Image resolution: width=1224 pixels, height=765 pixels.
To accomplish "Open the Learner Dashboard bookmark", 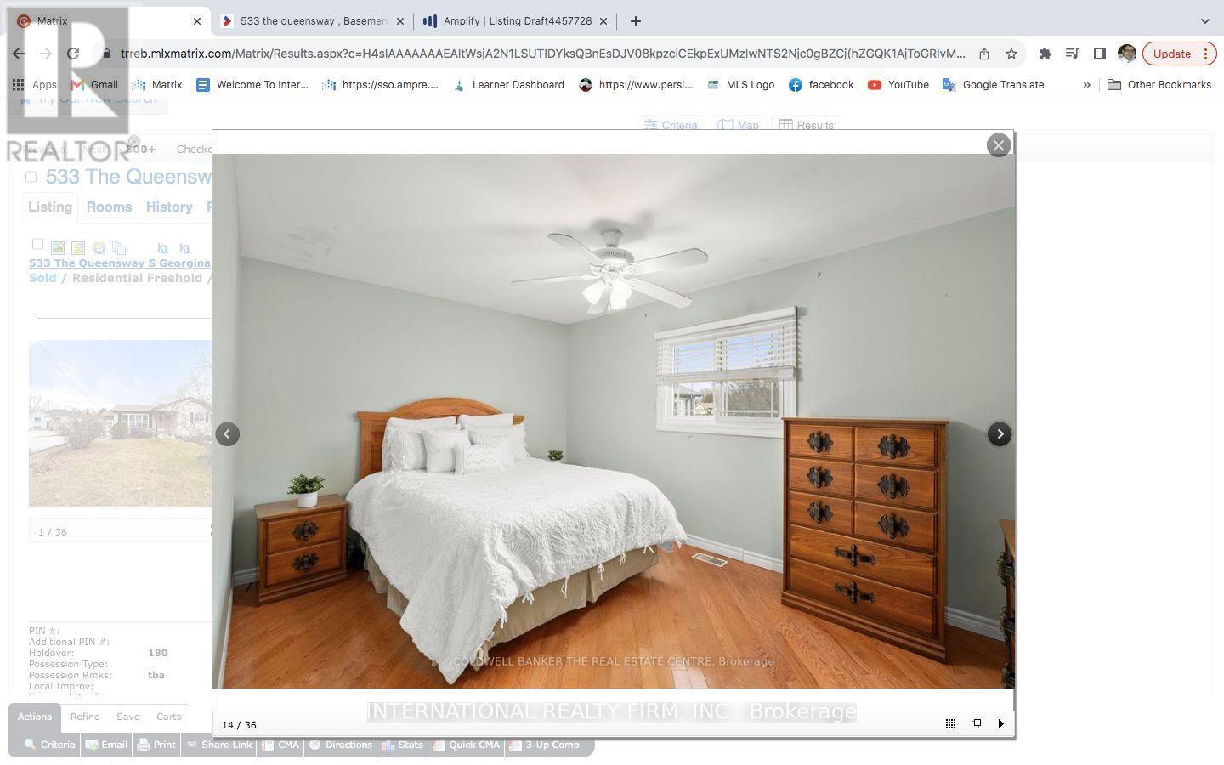I will point(508,85).
